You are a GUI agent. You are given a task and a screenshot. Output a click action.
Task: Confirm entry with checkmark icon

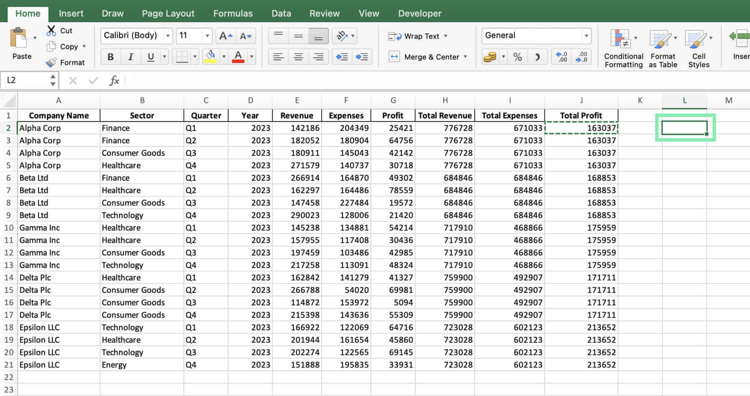point(93,80)
